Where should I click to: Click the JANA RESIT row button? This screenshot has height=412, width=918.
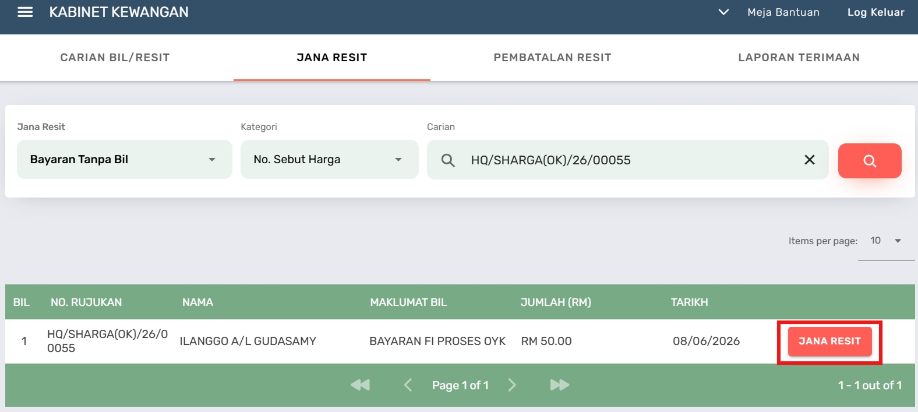pos(829,341)
